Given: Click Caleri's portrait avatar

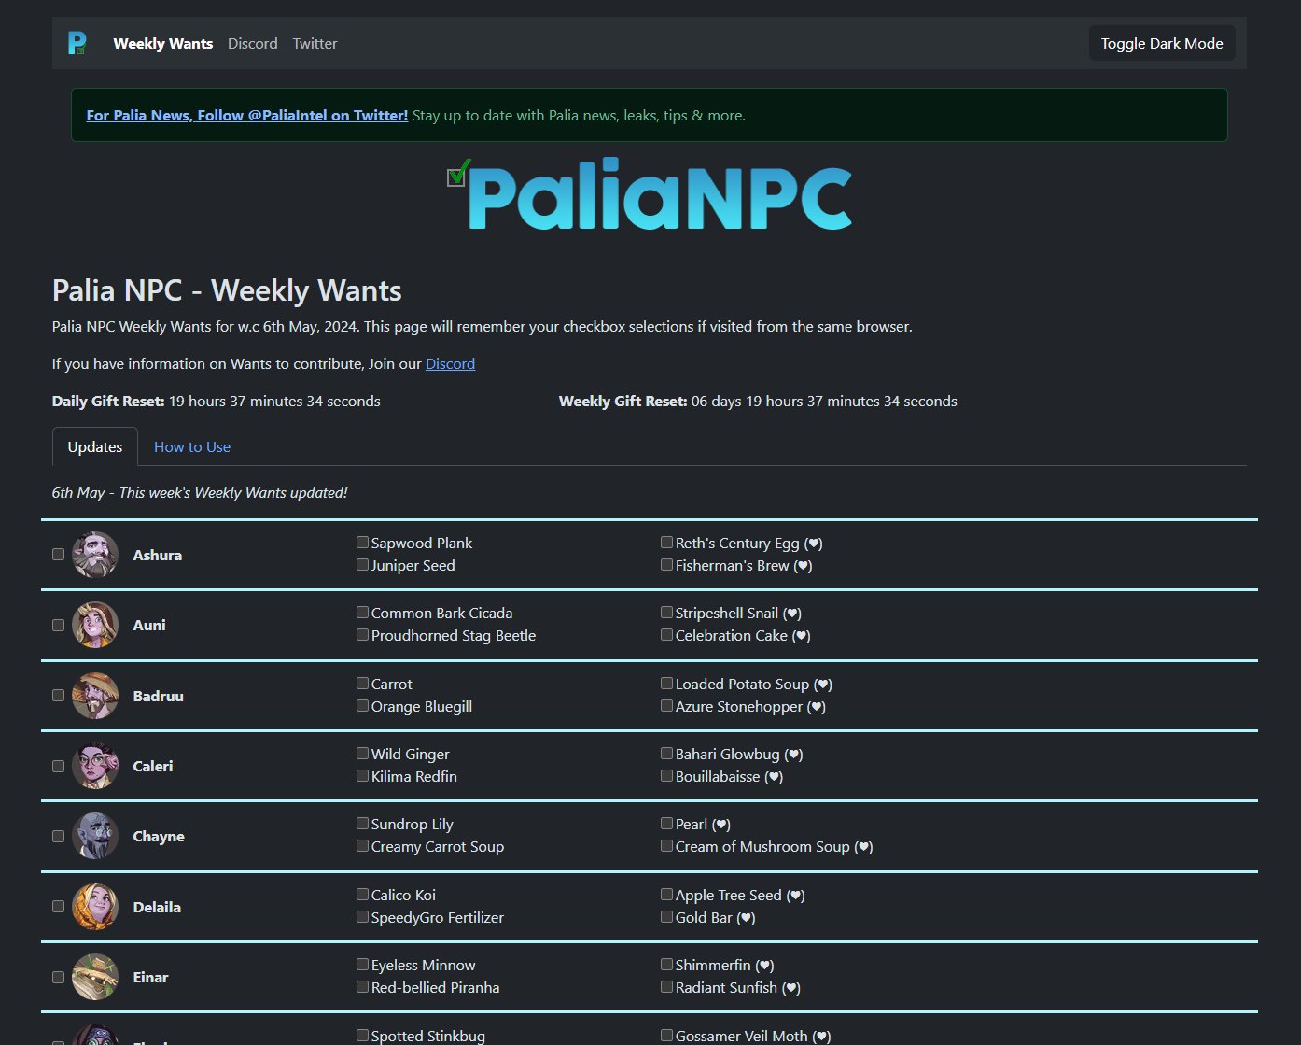Looking at the screenshot, I should 95,766.
